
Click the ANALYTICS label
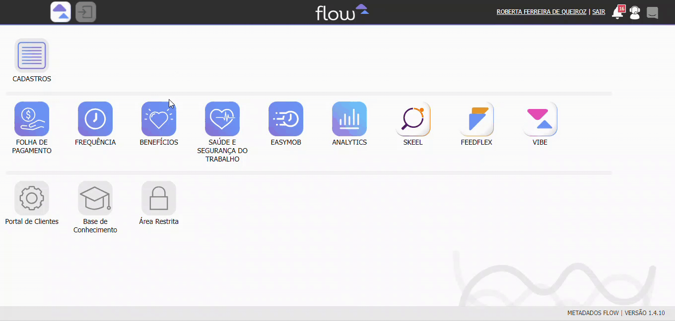[x=349, y=142]
